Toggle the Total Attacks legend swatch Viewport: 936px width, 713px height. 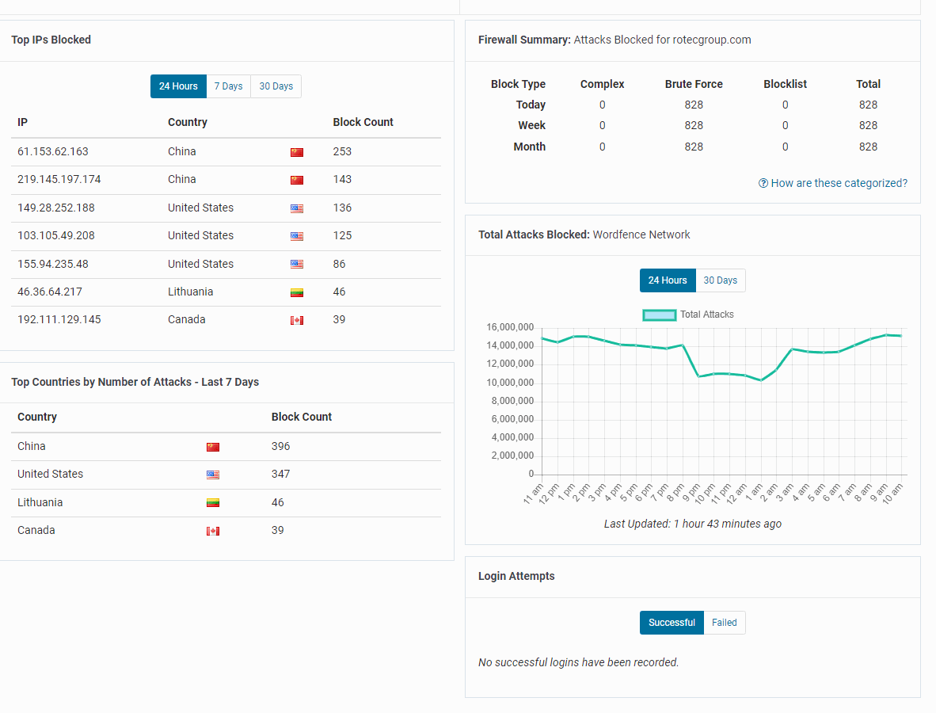coord(659,315)
